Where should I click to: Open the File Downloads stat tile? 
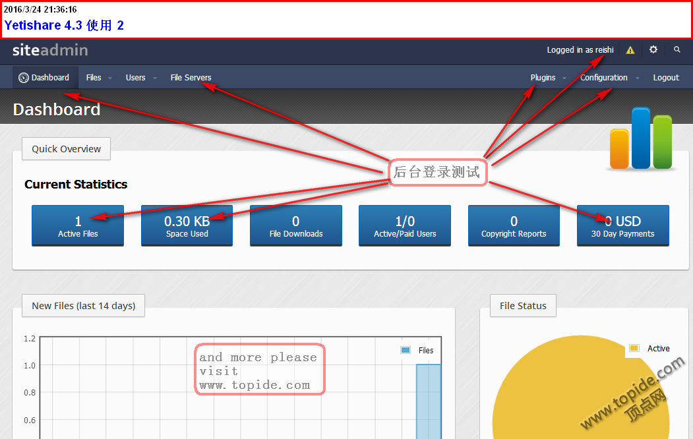click(296, 225)
